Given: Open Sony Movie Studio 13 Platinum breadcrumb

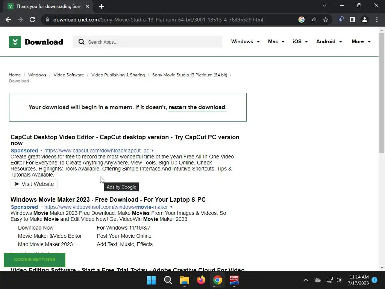Looking at the screenshot, I should [189, 75].
